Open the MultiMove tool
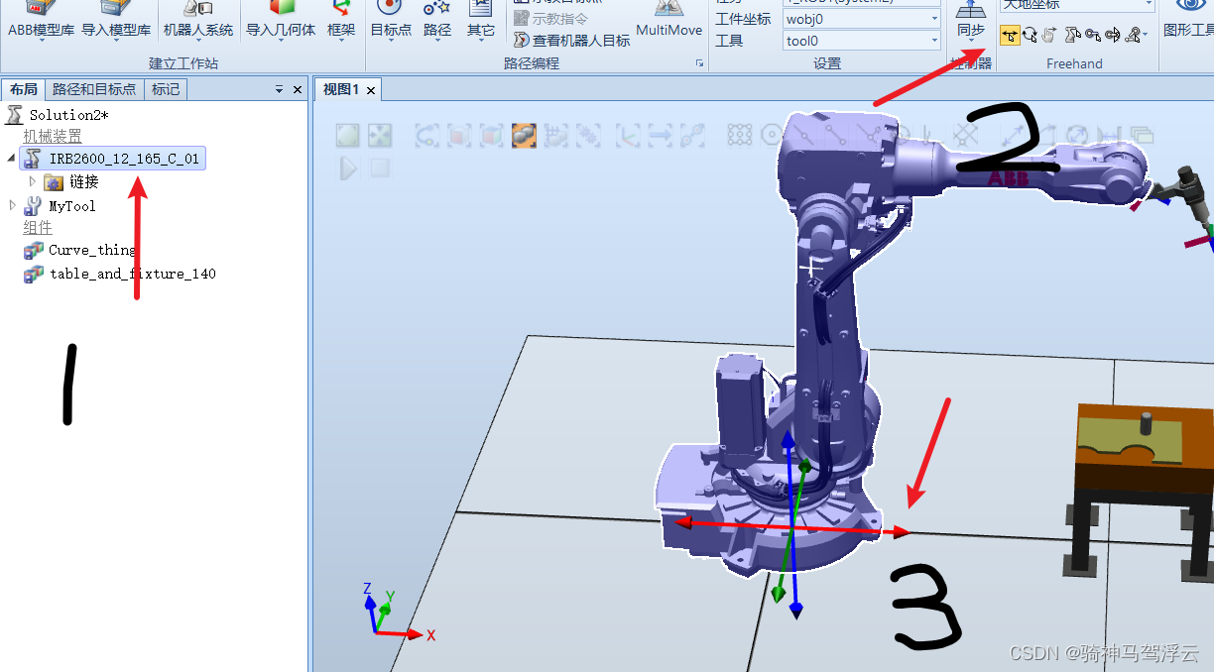This screenshot has height=672, width=1214. click(x=669, y=21)
